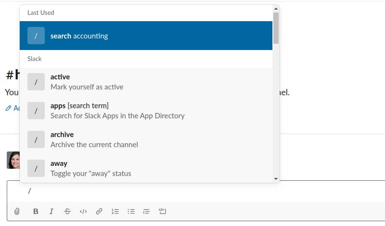Start an ordered numbered list

115,211
